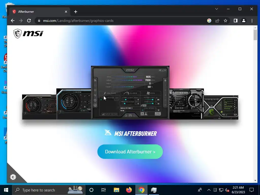Click the Download Afterburner button
Image resolution: width=260 pixels, height=195 pixels.
130,152
